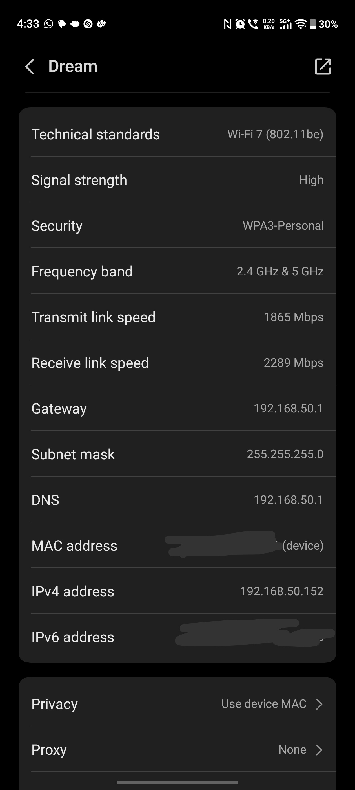Tap the Gateway address 192.168.50.1
Screen dimensions: 355x790
point(288,409)
